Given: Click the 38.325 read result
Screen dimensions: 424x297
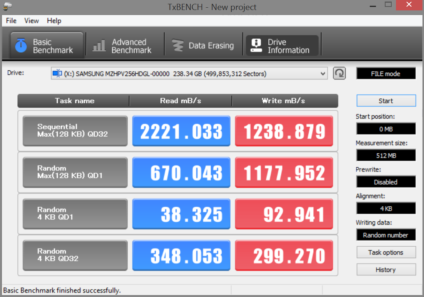Looking at the screenshot, I should 181,214.
